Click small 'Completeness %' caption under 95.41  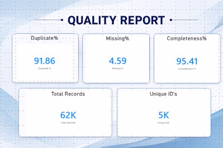click(x=187, y=69)
